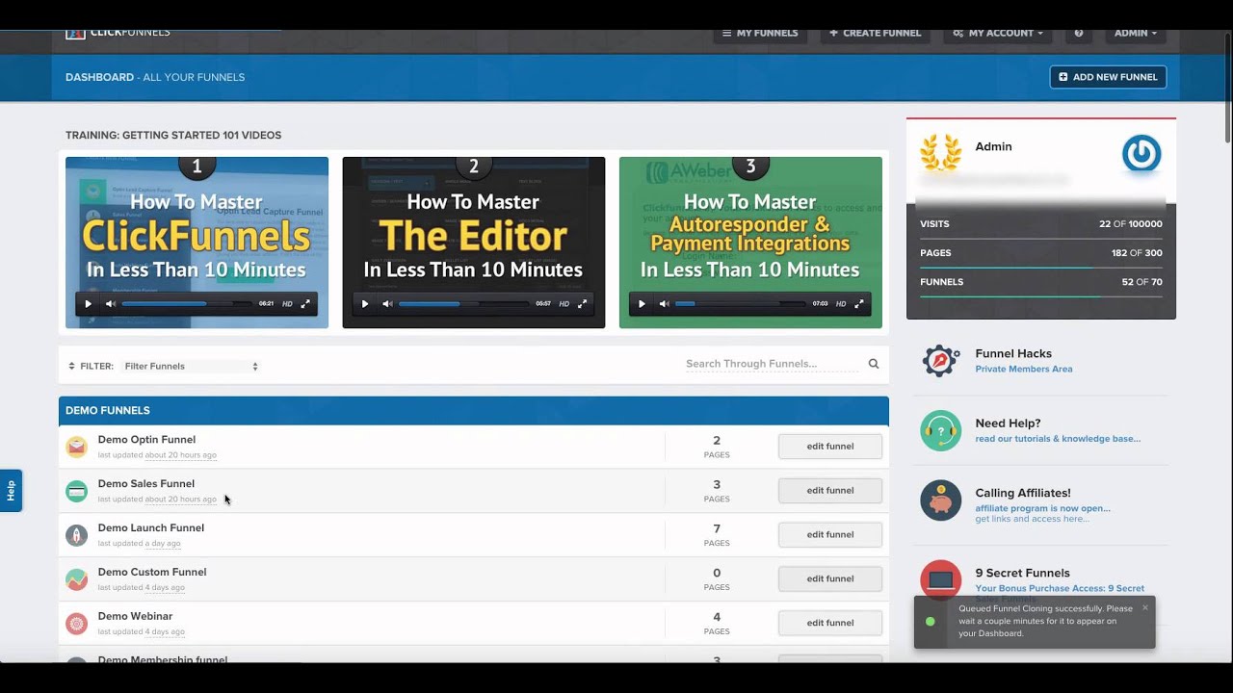Edit the Demo Webinar funnel
The height and width of the screenshot is (693, 1233).
coord(830,624)
